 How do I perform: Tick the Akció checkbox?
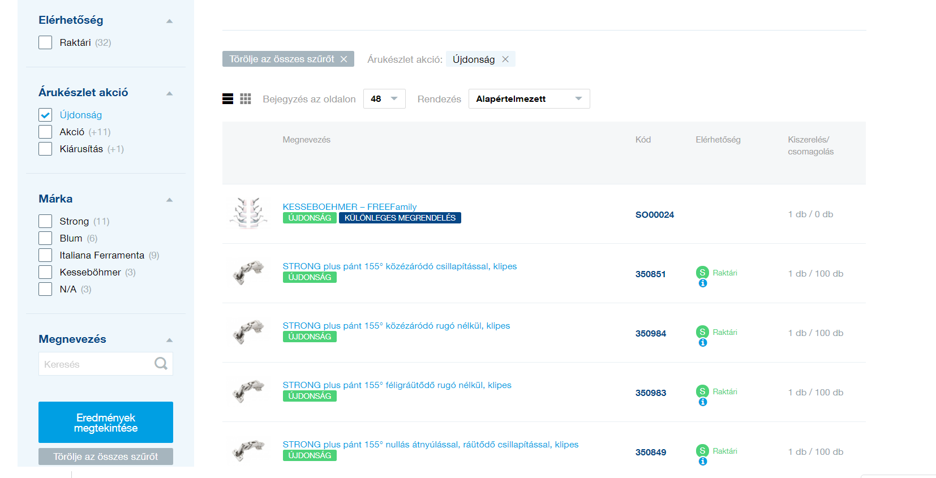[45, 132]
